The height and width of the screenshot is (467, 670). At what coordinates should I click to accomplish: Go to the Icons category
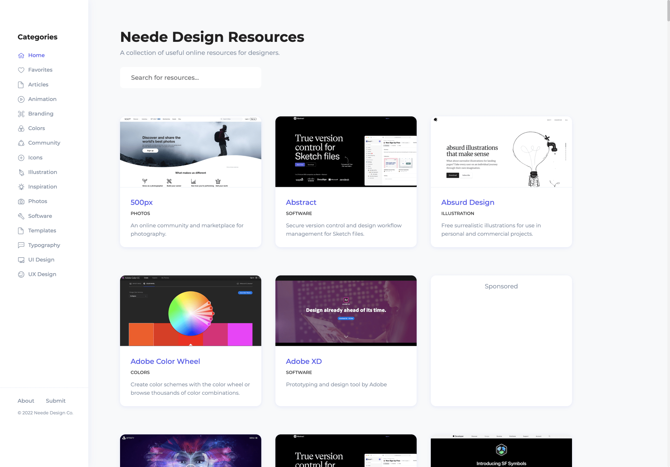click(x=35, y=158)
